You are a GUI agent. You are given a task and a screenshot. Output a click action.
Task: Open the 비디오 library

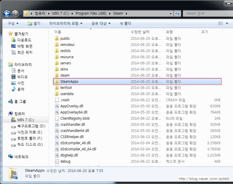20,77
